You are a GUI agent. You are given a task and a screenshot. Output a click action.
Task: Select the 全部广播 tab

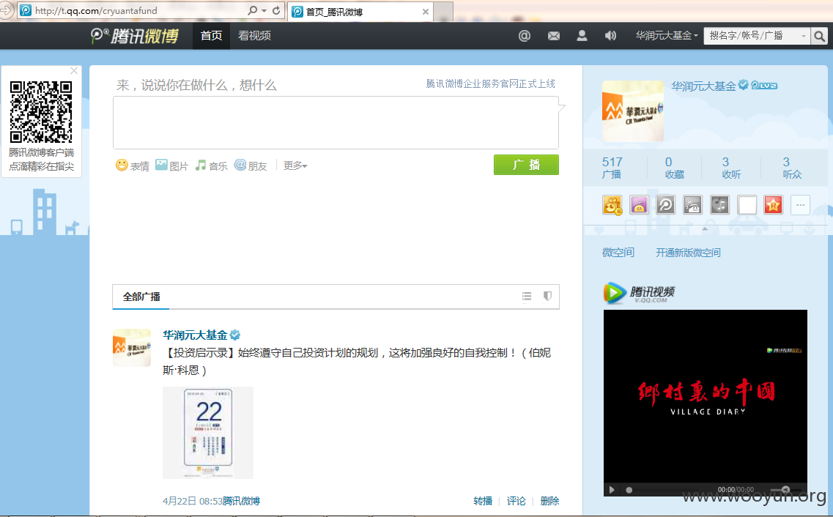pyautogui.click(x=141, y=297)
